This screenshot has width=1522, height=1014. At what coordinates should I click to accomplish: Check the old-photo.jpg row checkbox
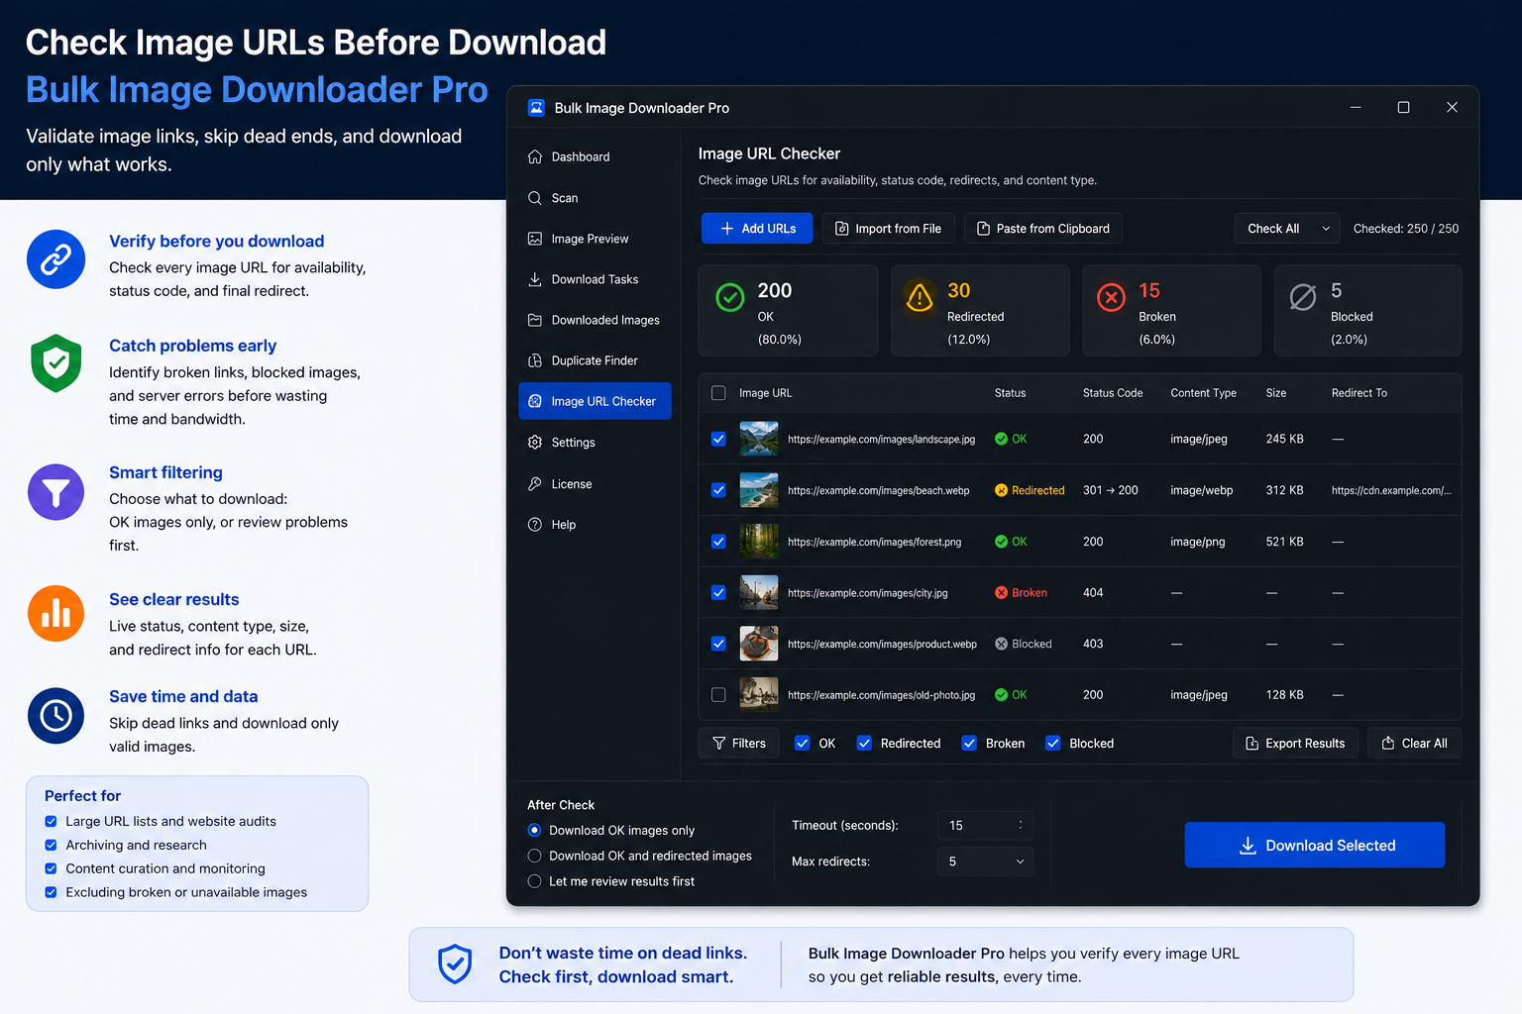pos(718,695)
